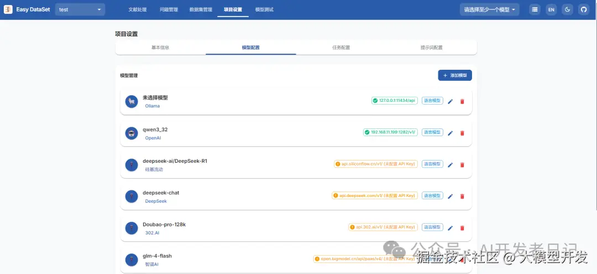The image size is (597, 274).
Task: Click the 192.168.11.199:1282/v1/ endpoint chip
Action: 391,132
